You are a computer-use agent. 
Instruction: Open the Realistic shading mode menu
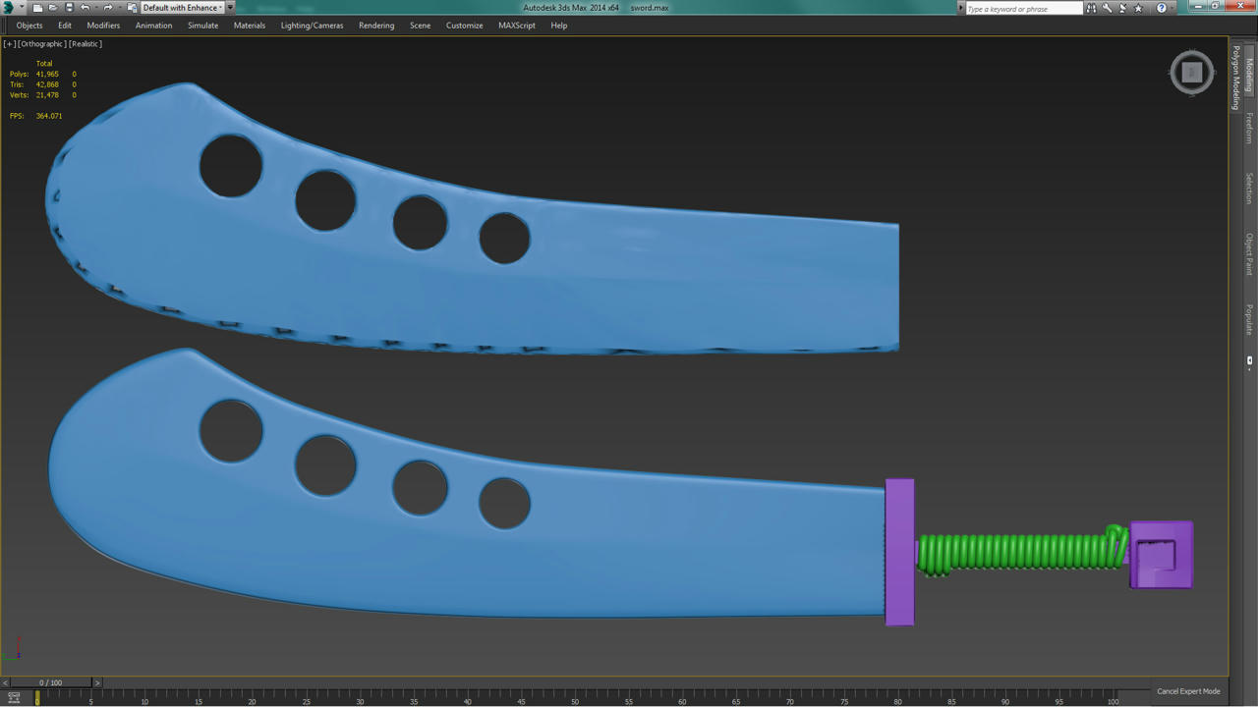click(x=86, y=44)
